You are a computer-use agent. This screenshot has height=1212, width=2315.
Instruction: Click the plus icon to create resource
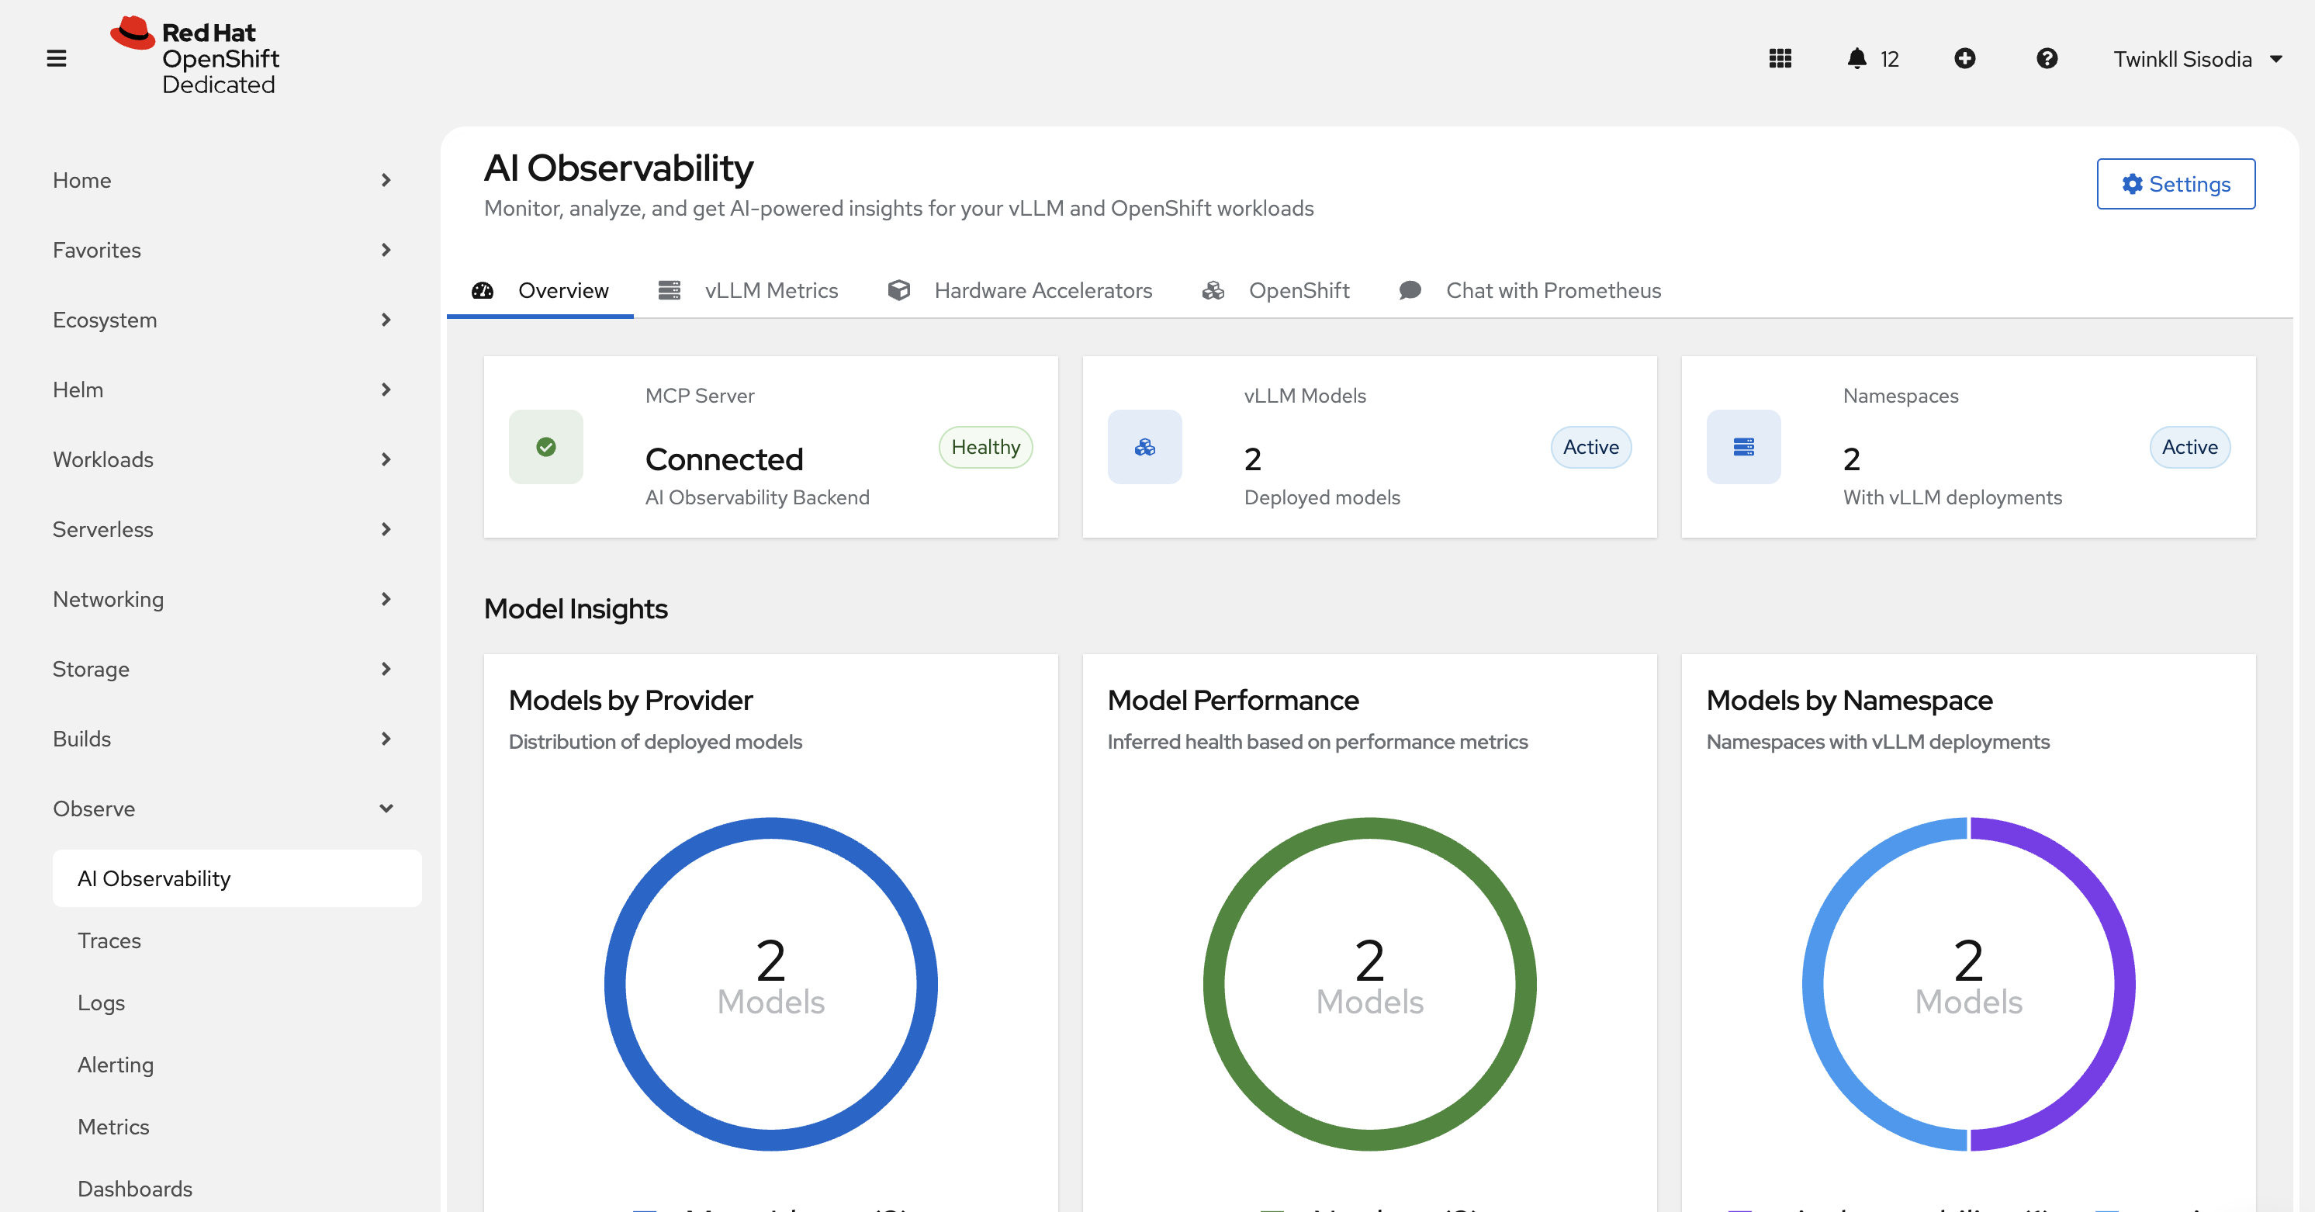pos(1964,57)
